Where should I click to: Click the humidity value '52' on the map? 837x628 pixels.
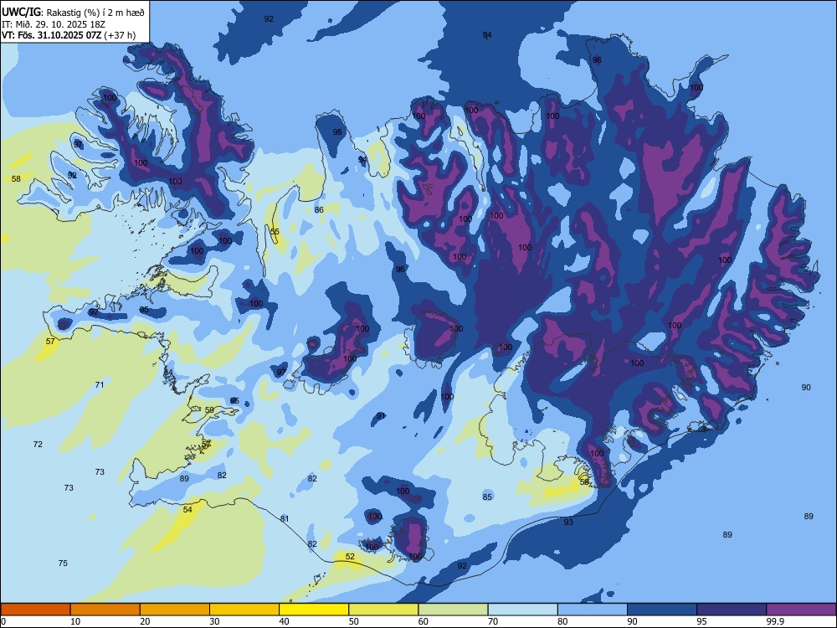pyautogui.click(x=350, y=557)
